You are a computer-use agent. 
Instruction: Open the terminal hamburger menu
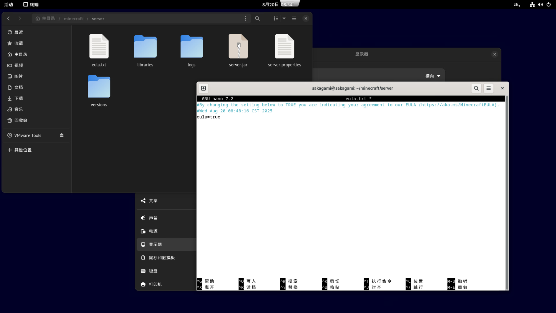489,88
